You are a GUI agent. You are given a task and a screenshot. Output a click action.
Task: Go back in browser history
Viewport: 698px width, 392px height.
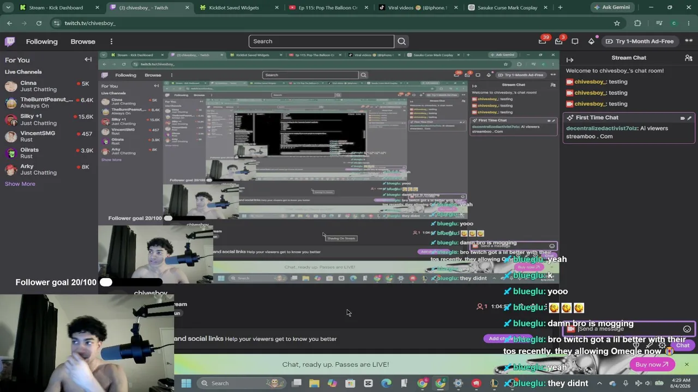(x=9, y=23)
